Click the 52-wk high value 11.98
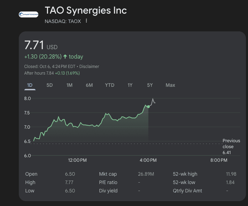This screenshot has width=248, height=206. tap(231, 174)
